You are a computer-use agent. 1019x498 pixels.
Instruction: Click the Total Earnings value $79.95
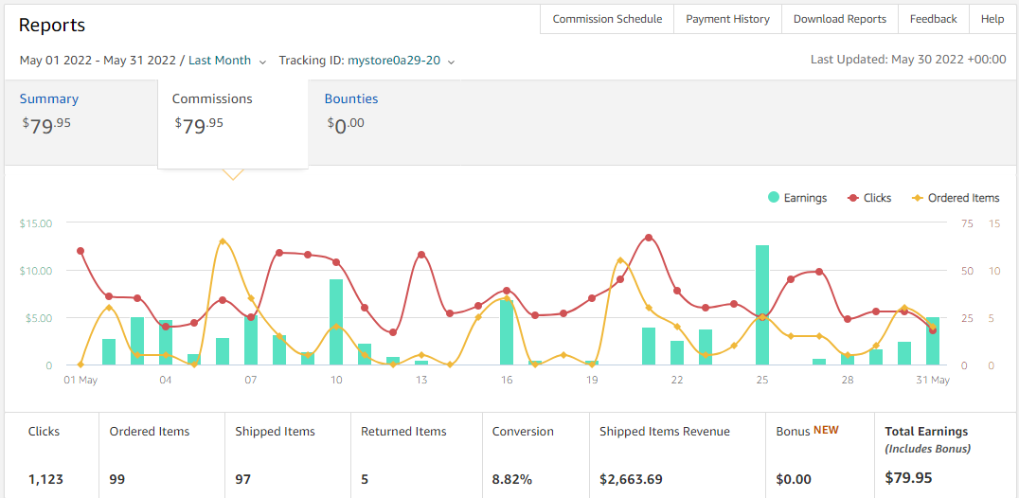coord(908,478)
